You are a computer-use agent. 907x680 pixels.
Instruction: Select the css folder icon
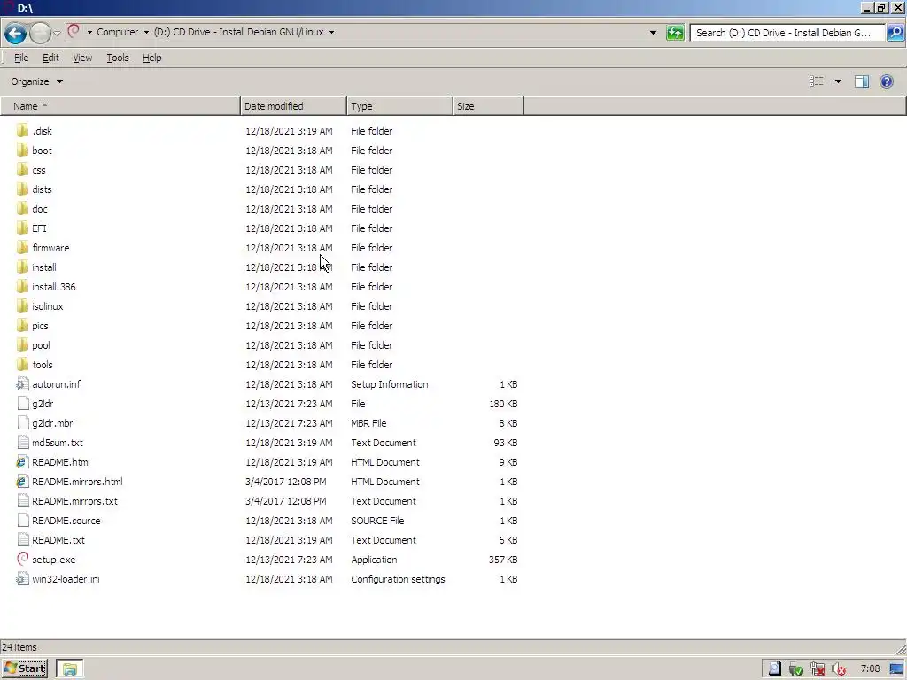22,170
